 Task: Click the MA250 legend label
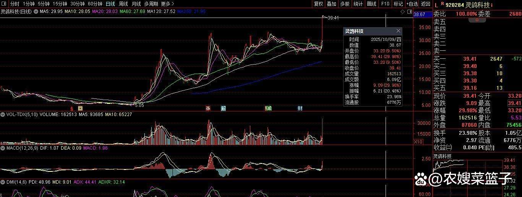click(191, 12)
